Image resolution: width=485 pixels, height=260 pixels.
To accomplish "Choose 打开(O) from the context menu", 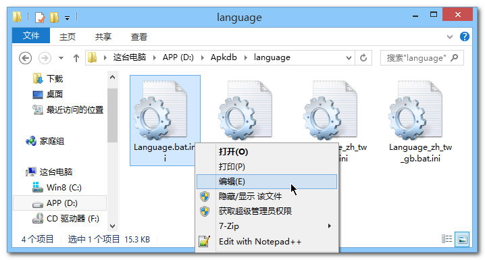I will coord(267,152).
